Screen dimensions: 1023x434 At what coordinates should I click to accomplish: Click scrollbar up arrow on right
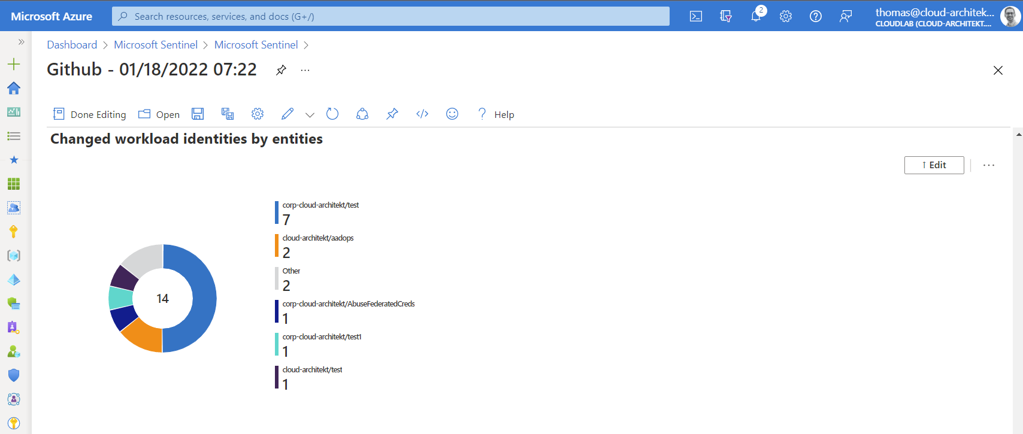1019,134
